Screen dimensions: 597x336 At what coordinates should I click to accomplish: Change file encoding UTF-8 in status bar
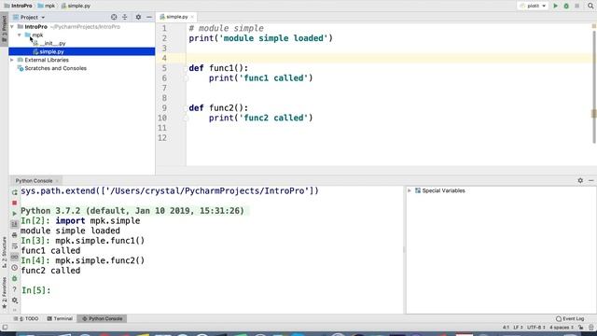click(536, 328)
